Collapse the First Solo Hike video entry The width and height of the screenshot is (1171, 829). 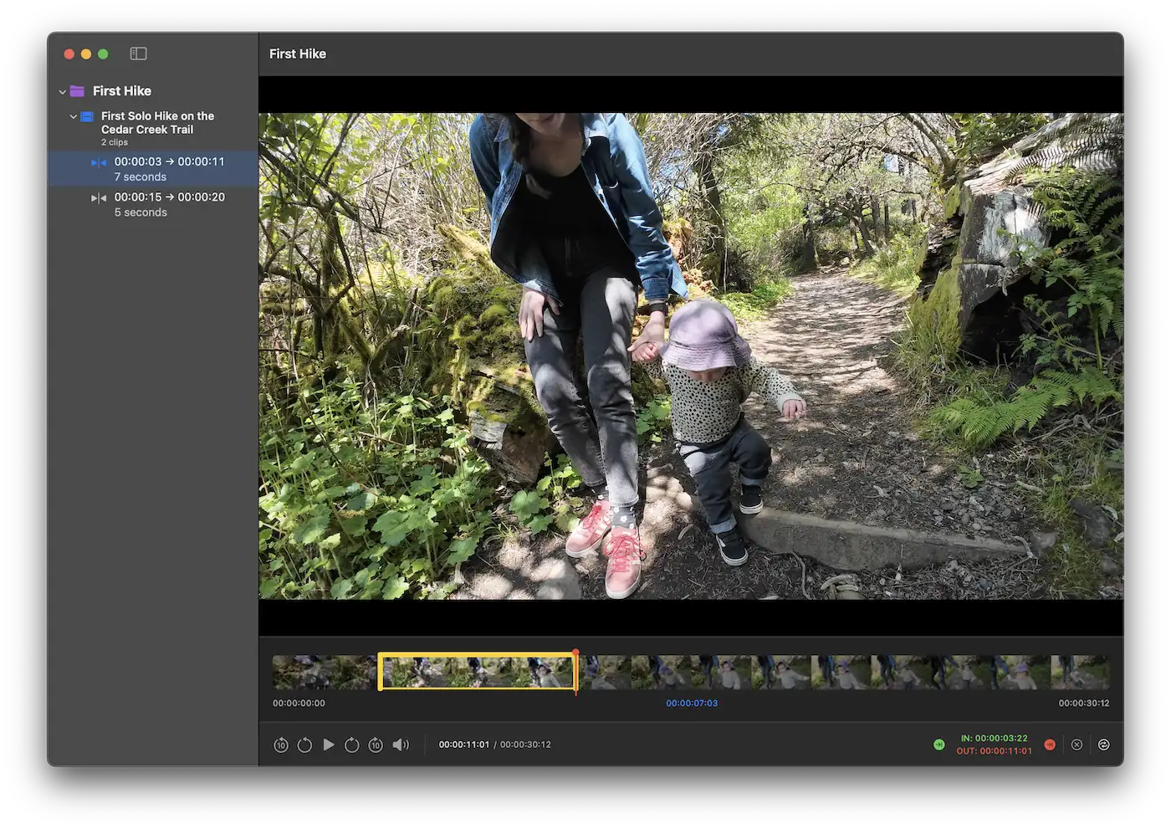pyautogui.click(x=74, y=117)
